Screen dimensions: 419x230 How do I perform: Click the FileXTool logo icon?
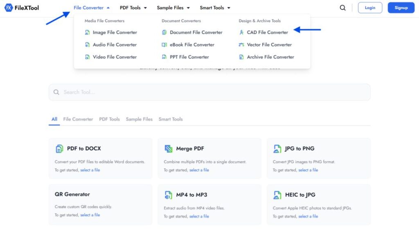tap(9, 8)
